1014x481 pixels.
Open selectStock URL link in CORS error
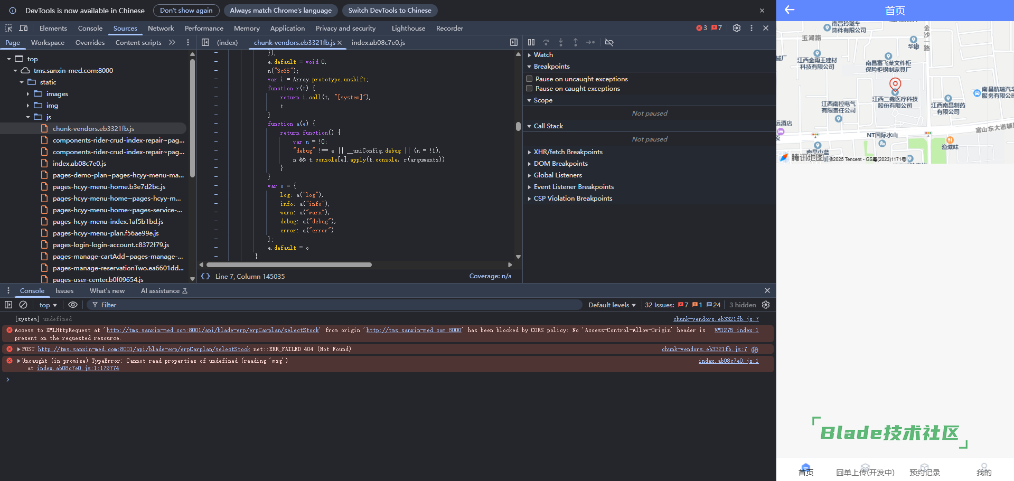213,330
